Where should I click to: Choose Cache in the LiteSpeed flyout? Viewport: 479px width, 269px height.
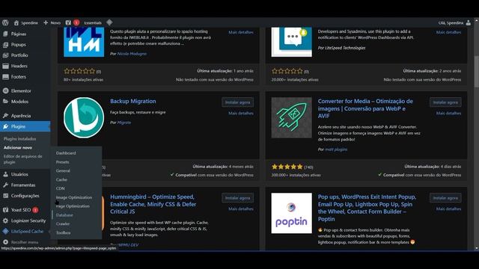pos(61,179)
